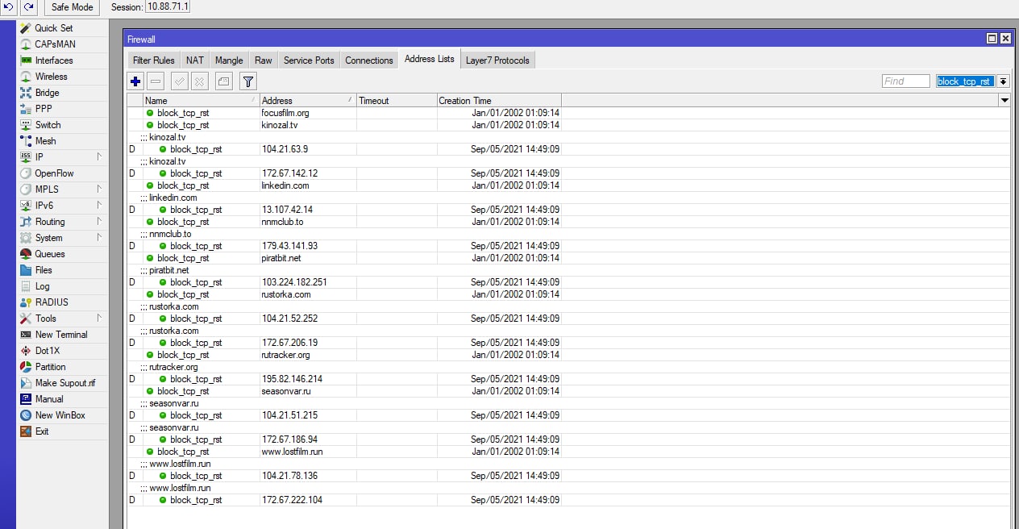The width and height of the screenshot is (1019, 529).
Task: Click the Remove minus button
Action: (156, 81)
